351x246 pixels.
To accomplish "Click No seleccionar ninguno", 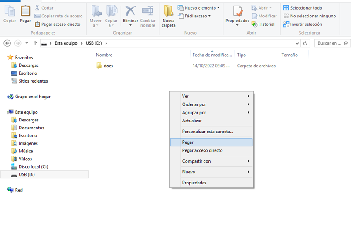I will [x=310, y=16].
